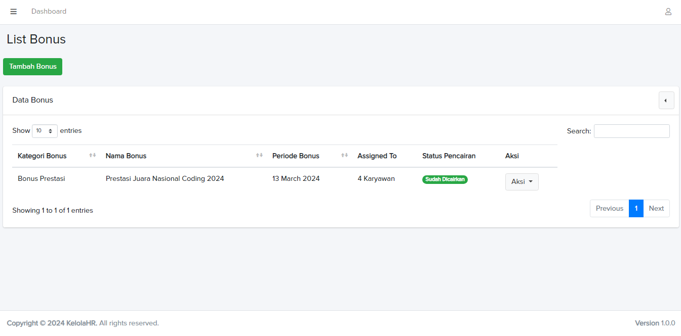Image resolution: width=681 pixels, height=336 pixels.
Task: Click the Next pagination button
Action: click(656, 209)
